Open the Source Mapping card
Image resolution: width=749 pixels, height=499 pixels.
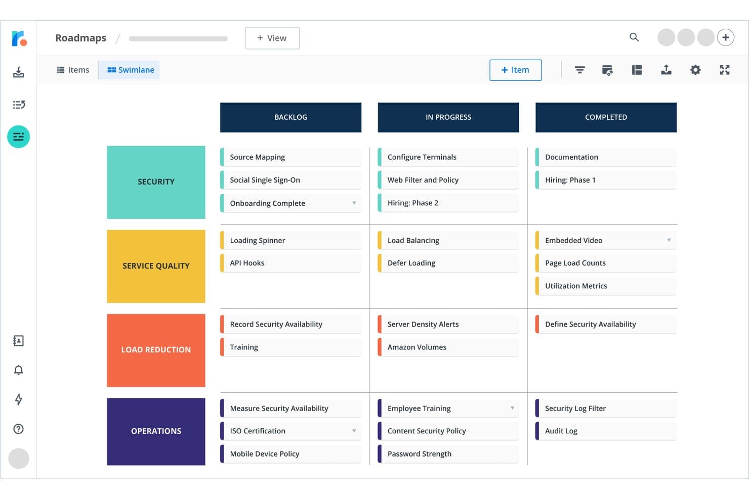[x=290, y=157]
